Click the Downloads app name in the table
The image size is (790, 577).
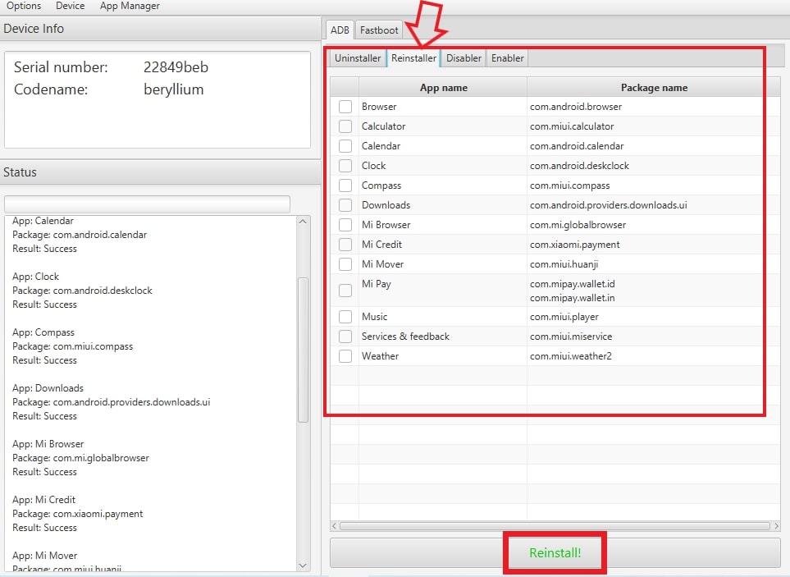tap(386, 205)
